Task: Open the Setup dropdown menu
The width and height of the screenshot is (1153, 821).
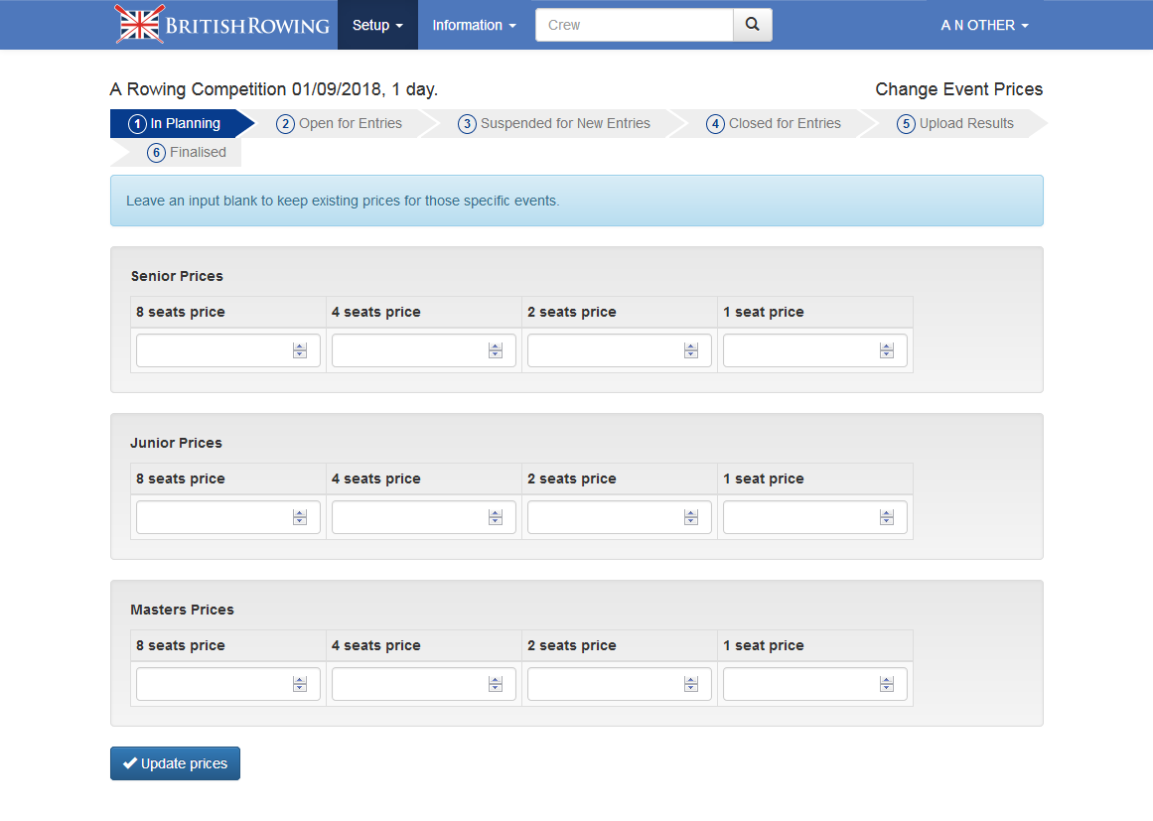Action: (x=377, y=25)
